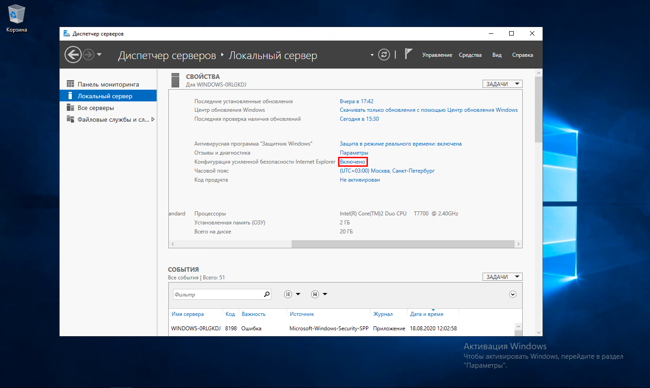
Task: Click main pane vertical scrollbar down arrow
Action: pyautogui.click(x=539, y=333)
